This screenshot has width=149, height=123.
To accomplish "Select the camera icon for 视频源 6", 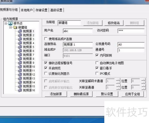I will click(x=20, y=51).
